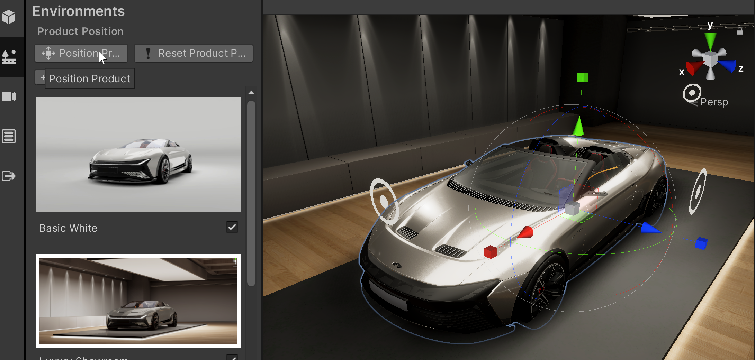
Task: Click the Position Product button
Action: pyautogui.click(x=81, y=53)
